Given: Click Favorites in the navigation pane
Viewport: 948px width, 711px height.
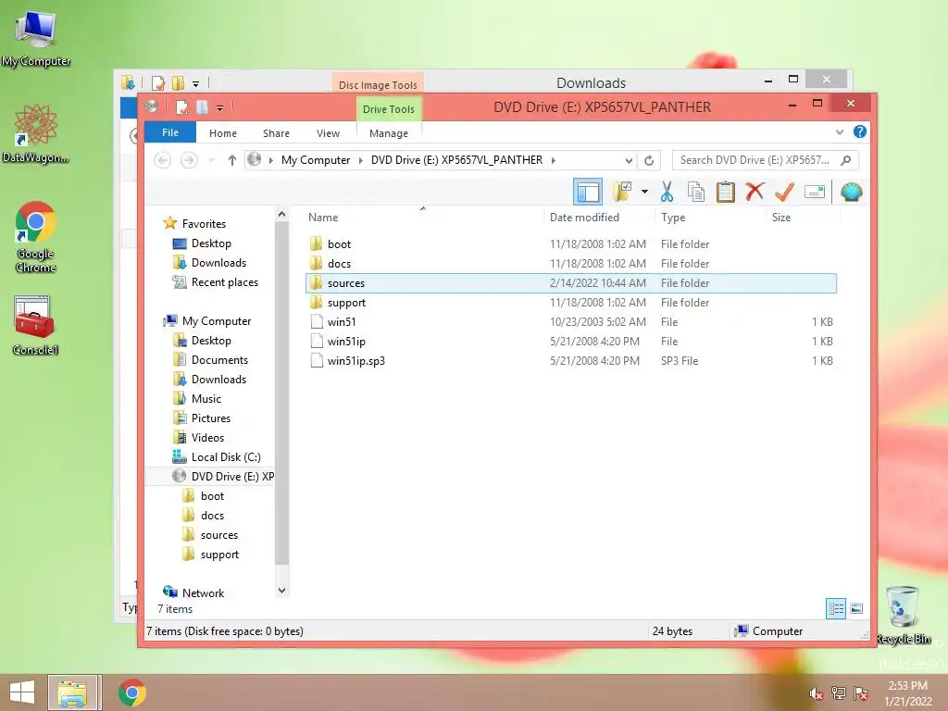Looking at the screenshot, I should coord(204,224).
